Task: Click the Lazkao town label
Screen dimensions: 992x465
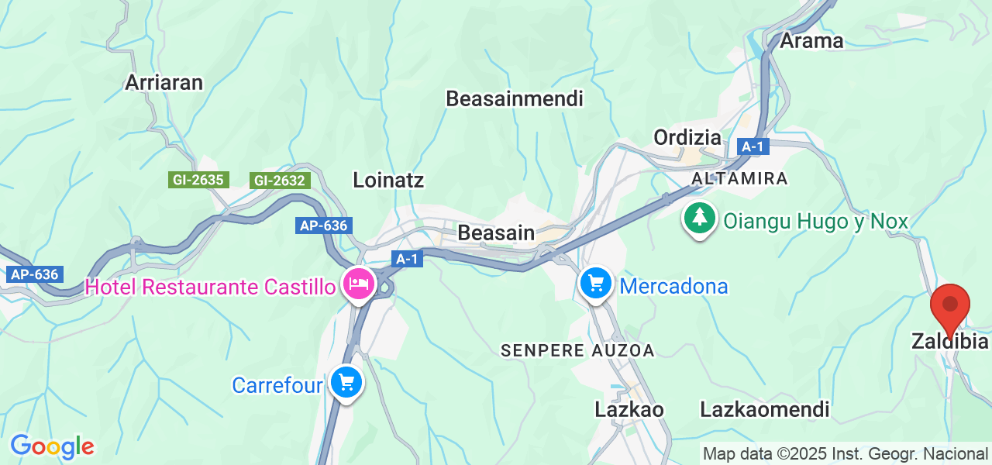Action: click(x=629, y=409)
